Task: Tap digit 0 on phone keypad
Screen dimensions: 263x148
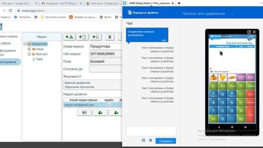Action: 223,119
